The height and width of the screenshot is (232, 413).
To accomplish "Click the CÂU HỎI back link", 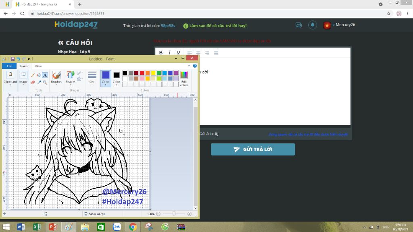I will pyautogui.click(x=75, y=43).
